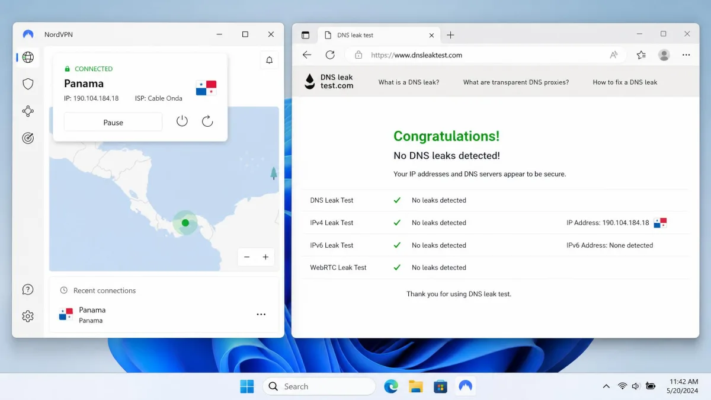Viewport: 711px width, 400px height.
Task: Show hidden system tray icons
Action: (606, 386)
